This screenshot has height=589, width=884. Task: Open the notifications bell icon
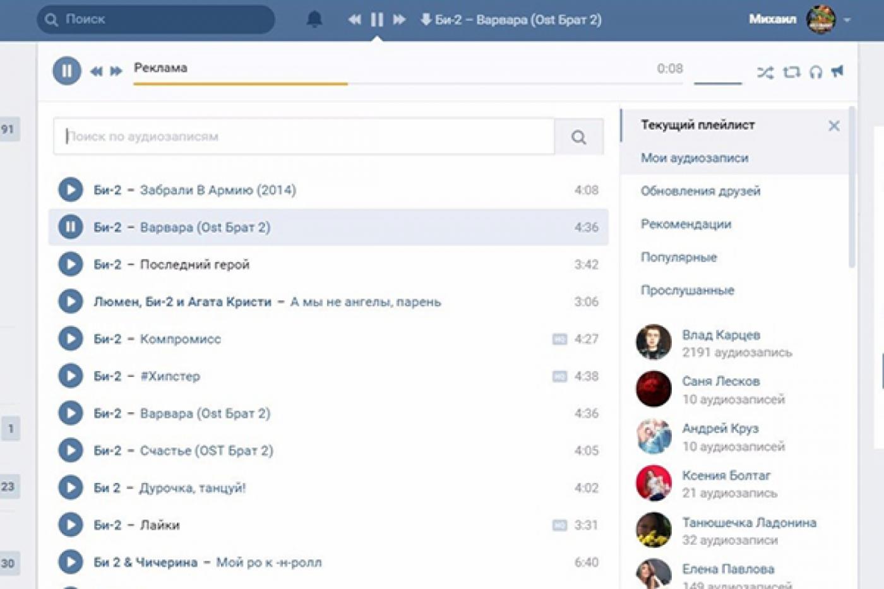click(314, 20)
